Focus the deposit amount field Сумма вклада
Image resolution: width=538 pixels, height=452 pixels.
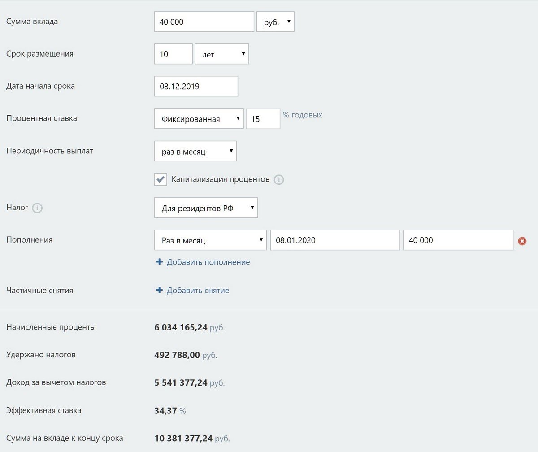coord(204,22)
